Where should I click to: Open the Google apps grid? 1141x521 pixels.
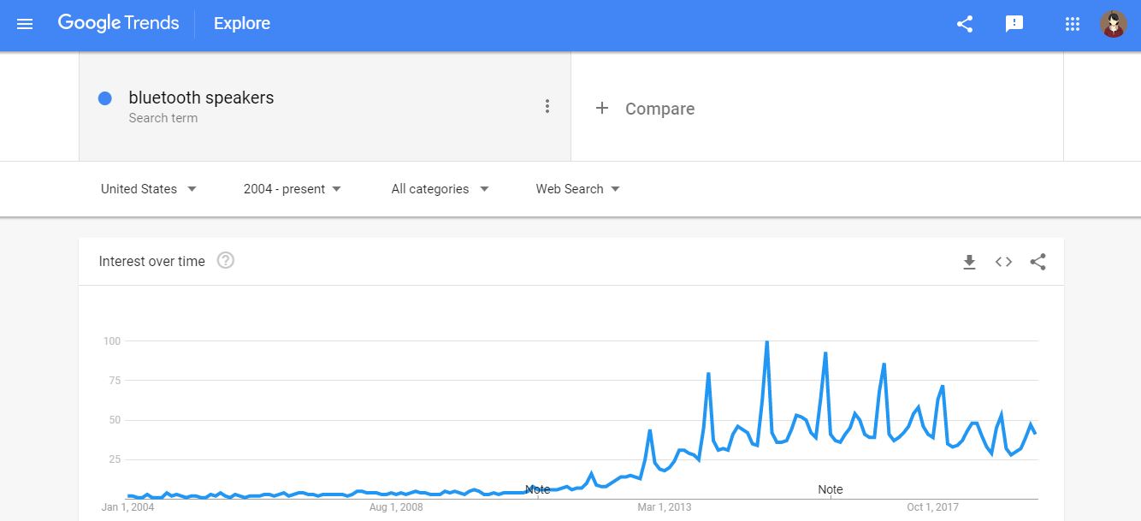pos(1073,24)
